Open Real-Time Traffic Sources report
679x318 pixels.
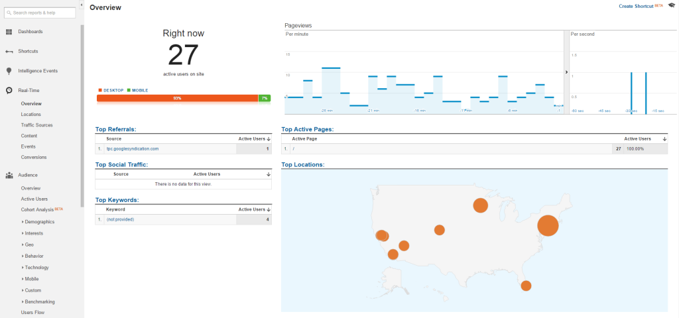pyautogui.click(x=37, y=125)
